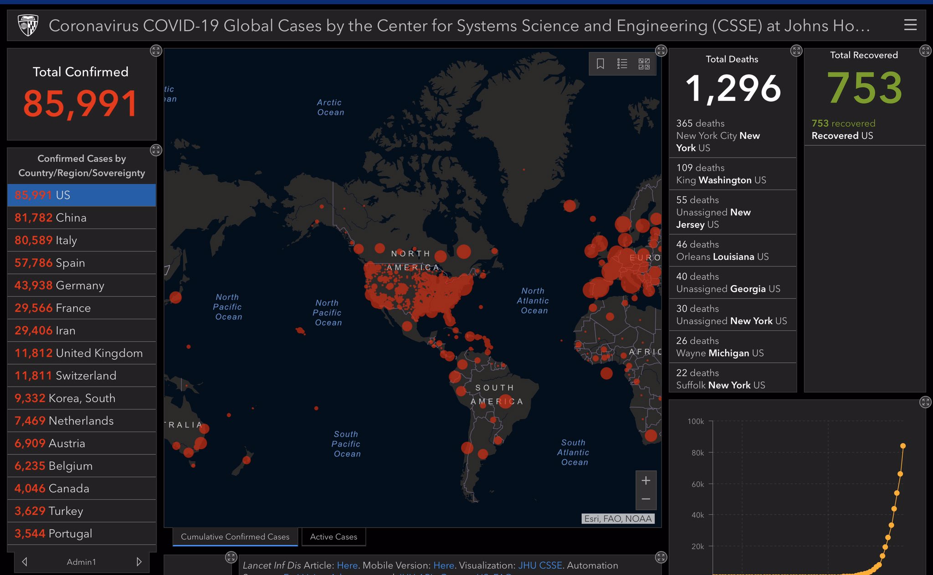Select Italy row with 80,589 cases
The height and width of the screenshot is (575, 933).
click(82, 240)
